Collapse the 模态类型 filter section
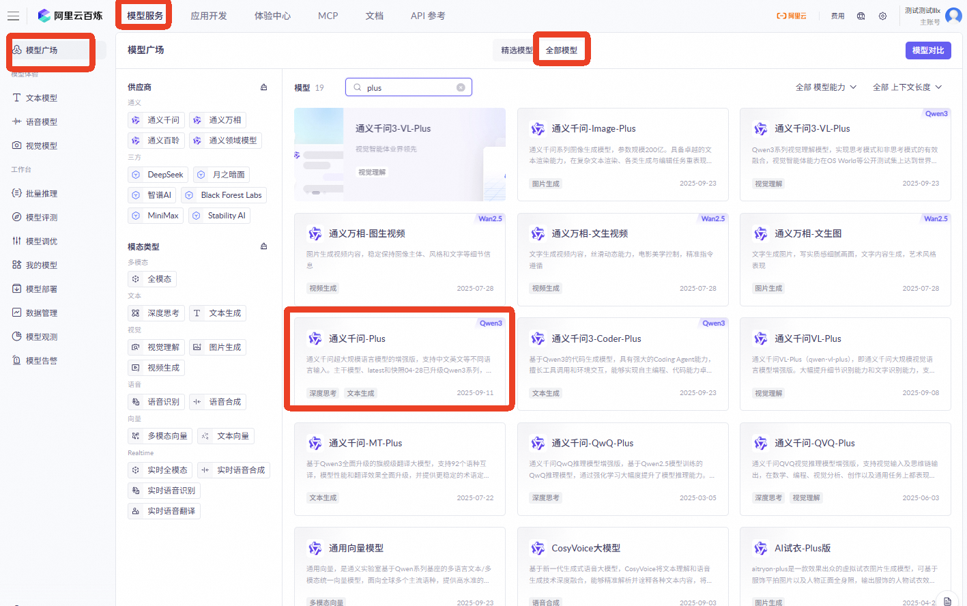 [264, 246]
